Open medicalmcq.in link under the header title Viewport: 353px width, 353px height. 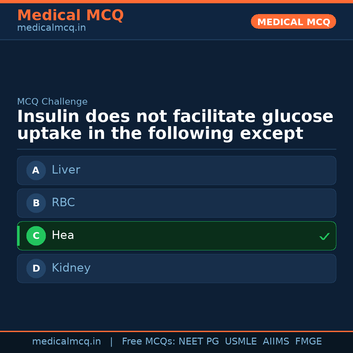[x=51, y=28]
